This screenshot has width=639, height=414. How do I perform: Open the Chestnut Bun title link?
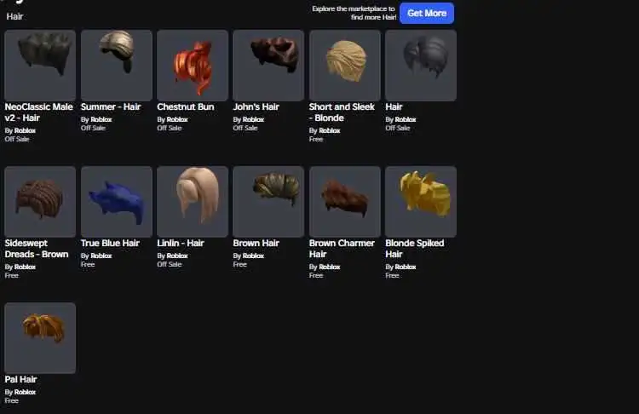click(186, 106)
